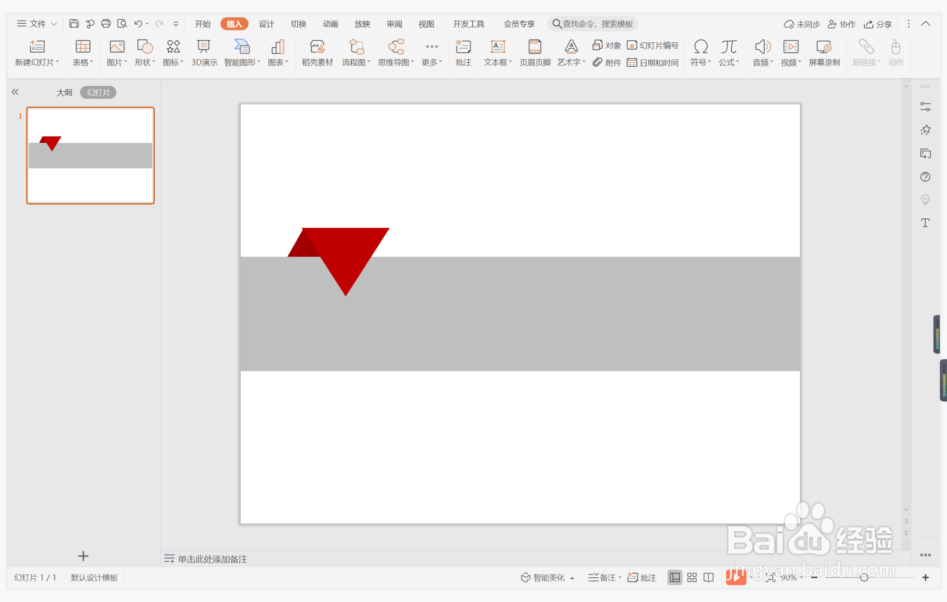
Task: Open Print Preview icon
Action: 122,24
